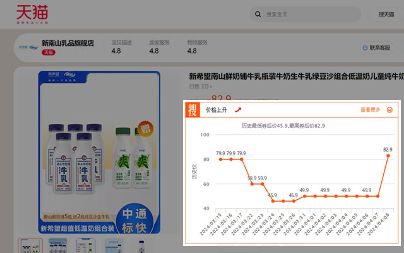Viewport: 404px width, 253px height.
Task: Select the fourth product thumbnail
Action: click(114, 245)
